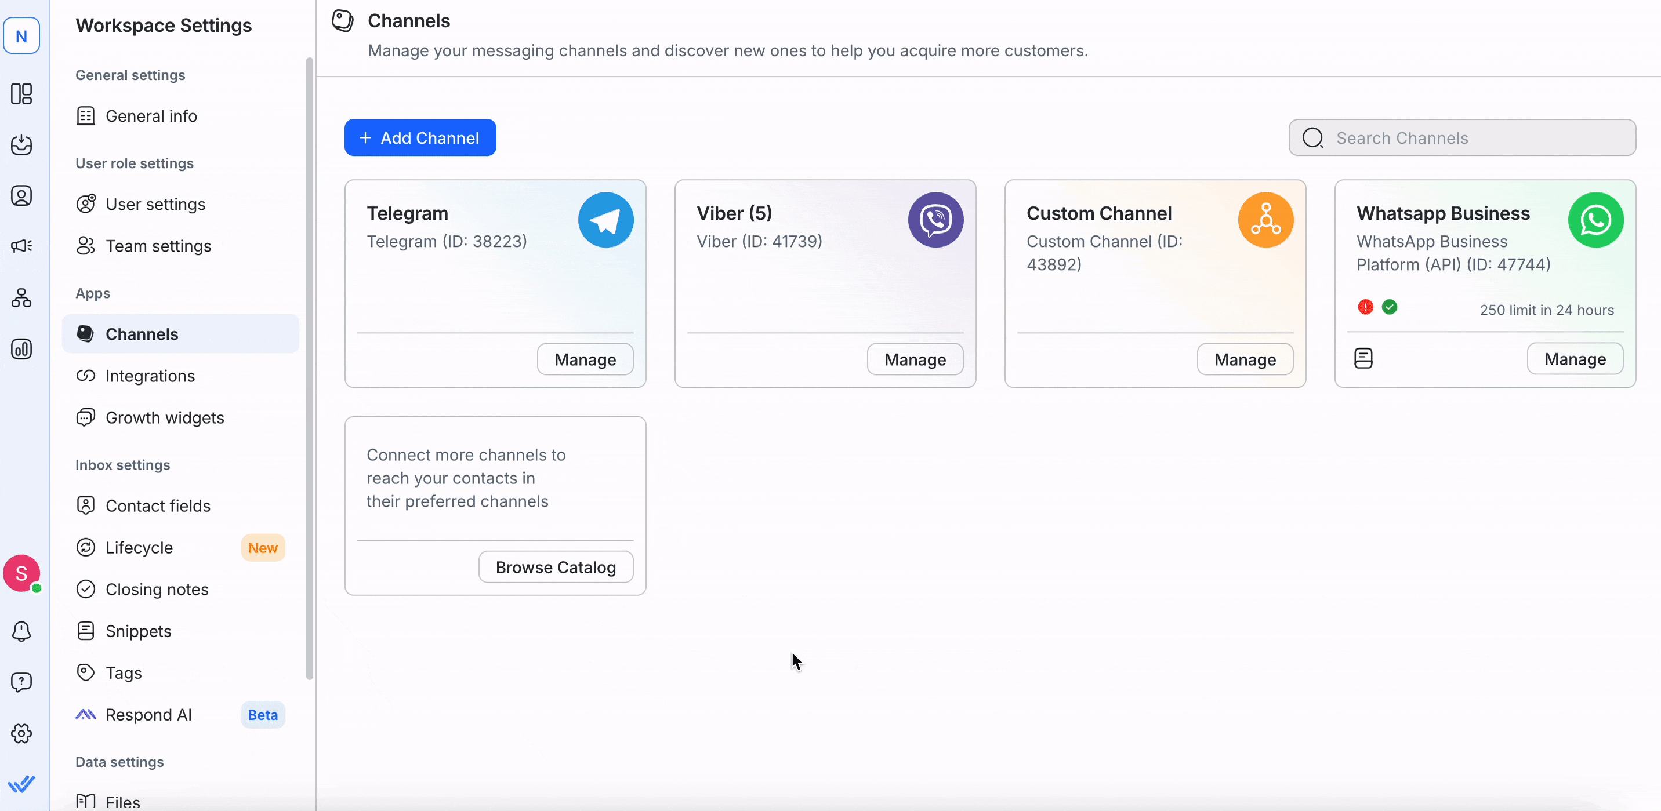Open the help question-mark icon
Image resolution: width=1661 pixels, height=811 pixels.
tap(22, 681)
